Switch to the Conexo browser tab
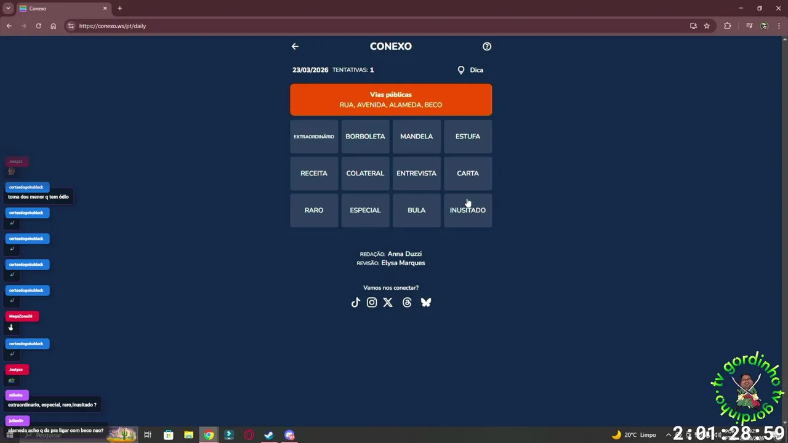 point(63,9)
